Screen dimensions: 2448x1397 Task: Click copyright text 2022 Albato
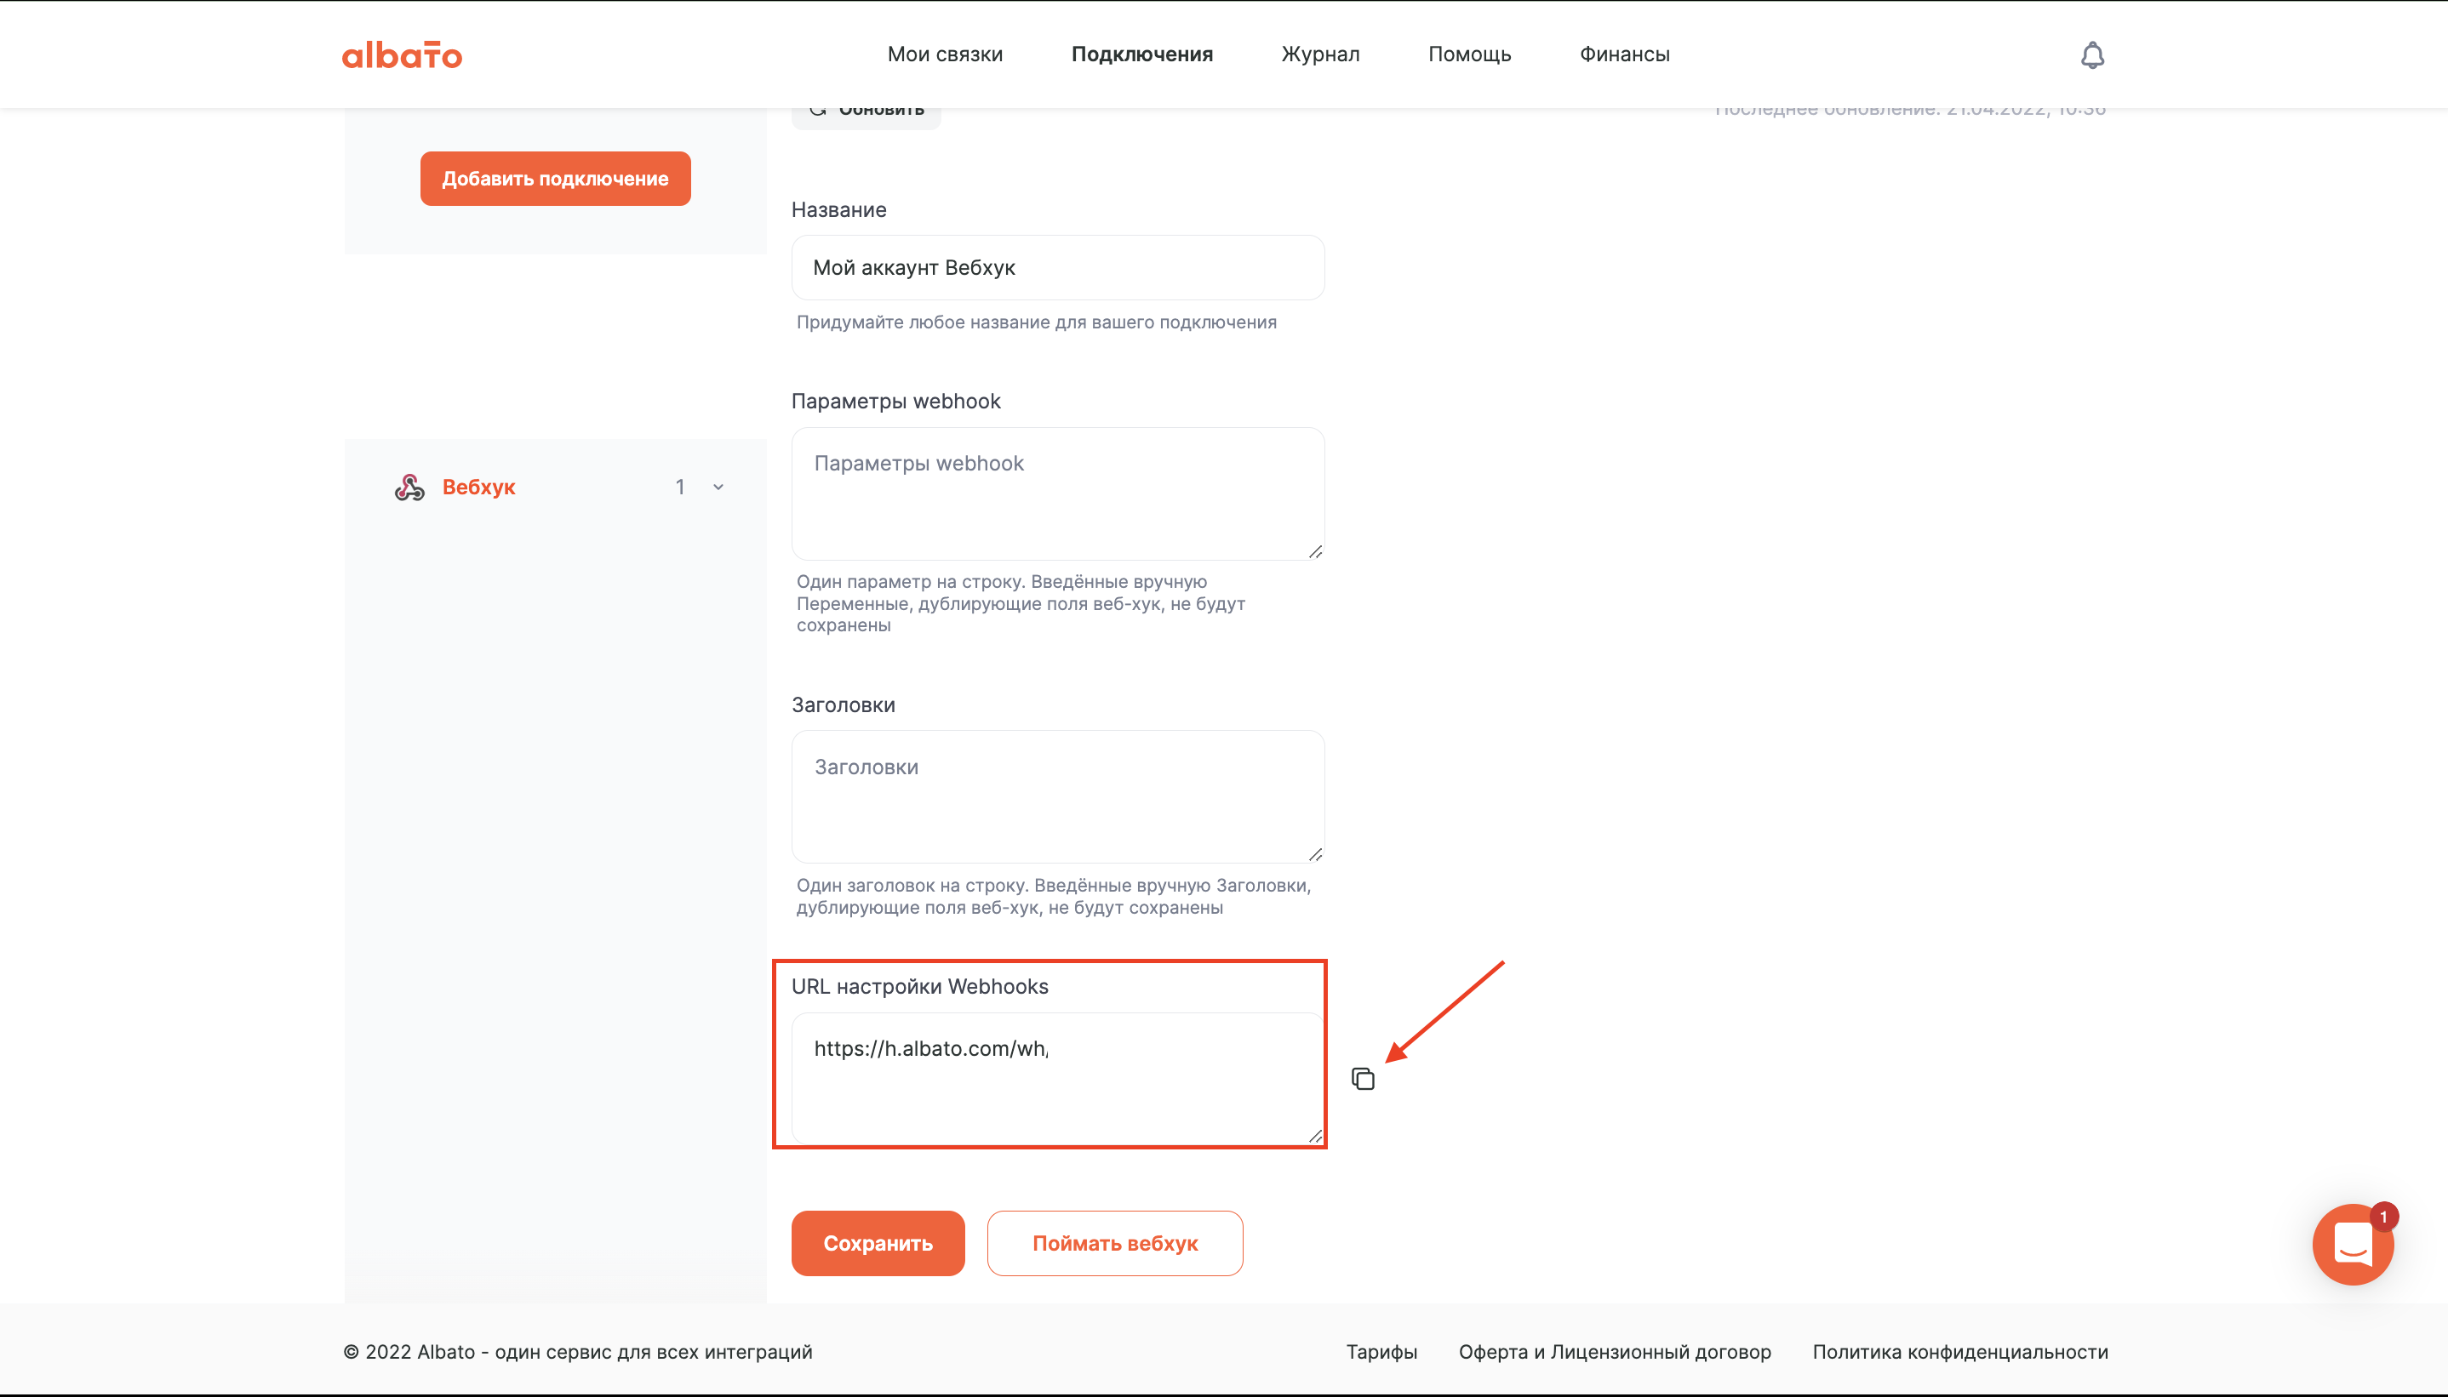578,1352
